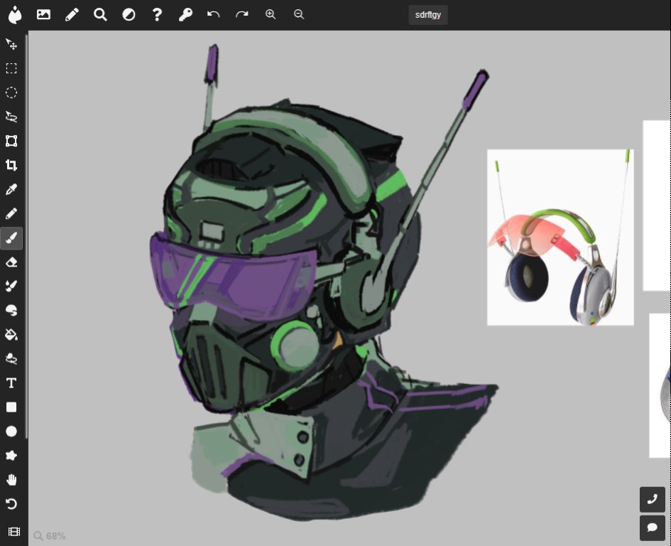The image size is (671, 546).
Task: Select the custom blob shape tool
Action: [x=11, y=455]
